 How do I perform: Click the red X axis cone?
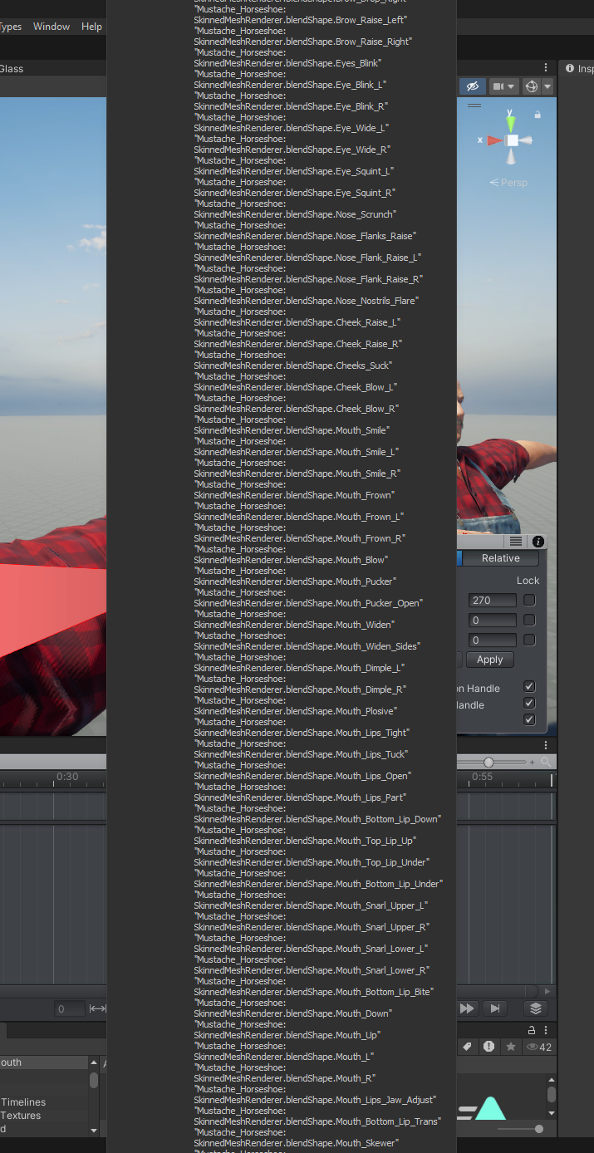[494, 140]
